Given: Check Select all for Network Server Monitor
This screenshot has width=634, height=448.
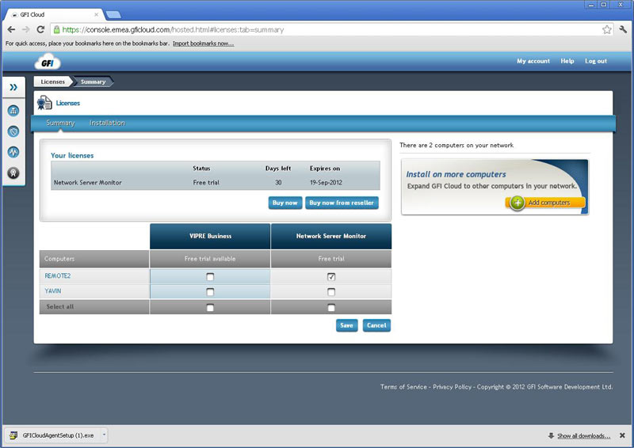Looking at the screenshot, I should coord(331,308).
